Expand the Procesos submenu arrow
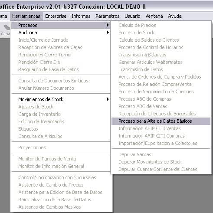This screenshot has width=213, height=213. [108, 25]
